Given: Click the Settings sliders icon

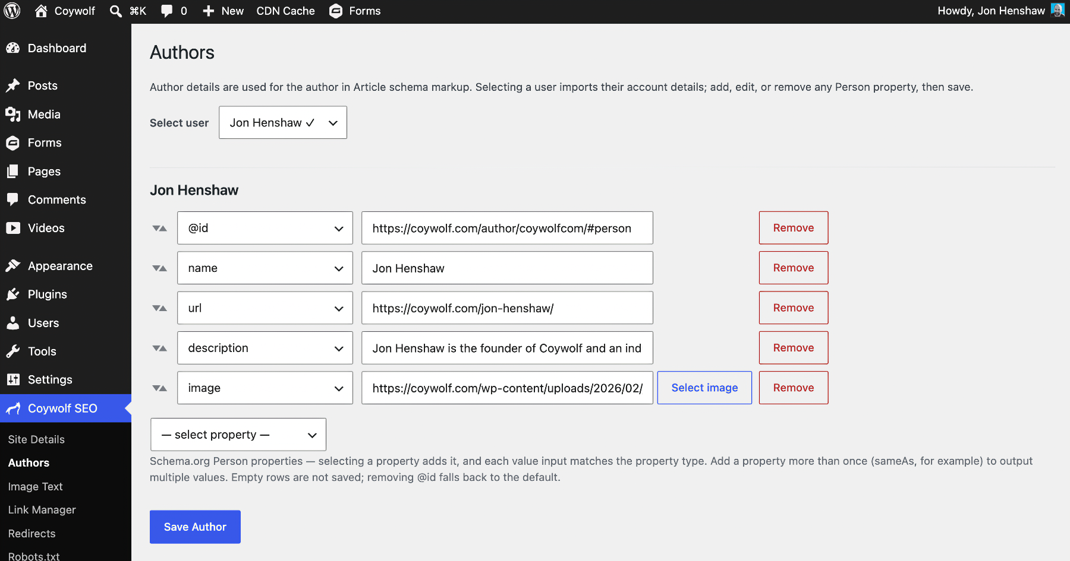Looking at the screenshot, I should click(x=12, y=379).
